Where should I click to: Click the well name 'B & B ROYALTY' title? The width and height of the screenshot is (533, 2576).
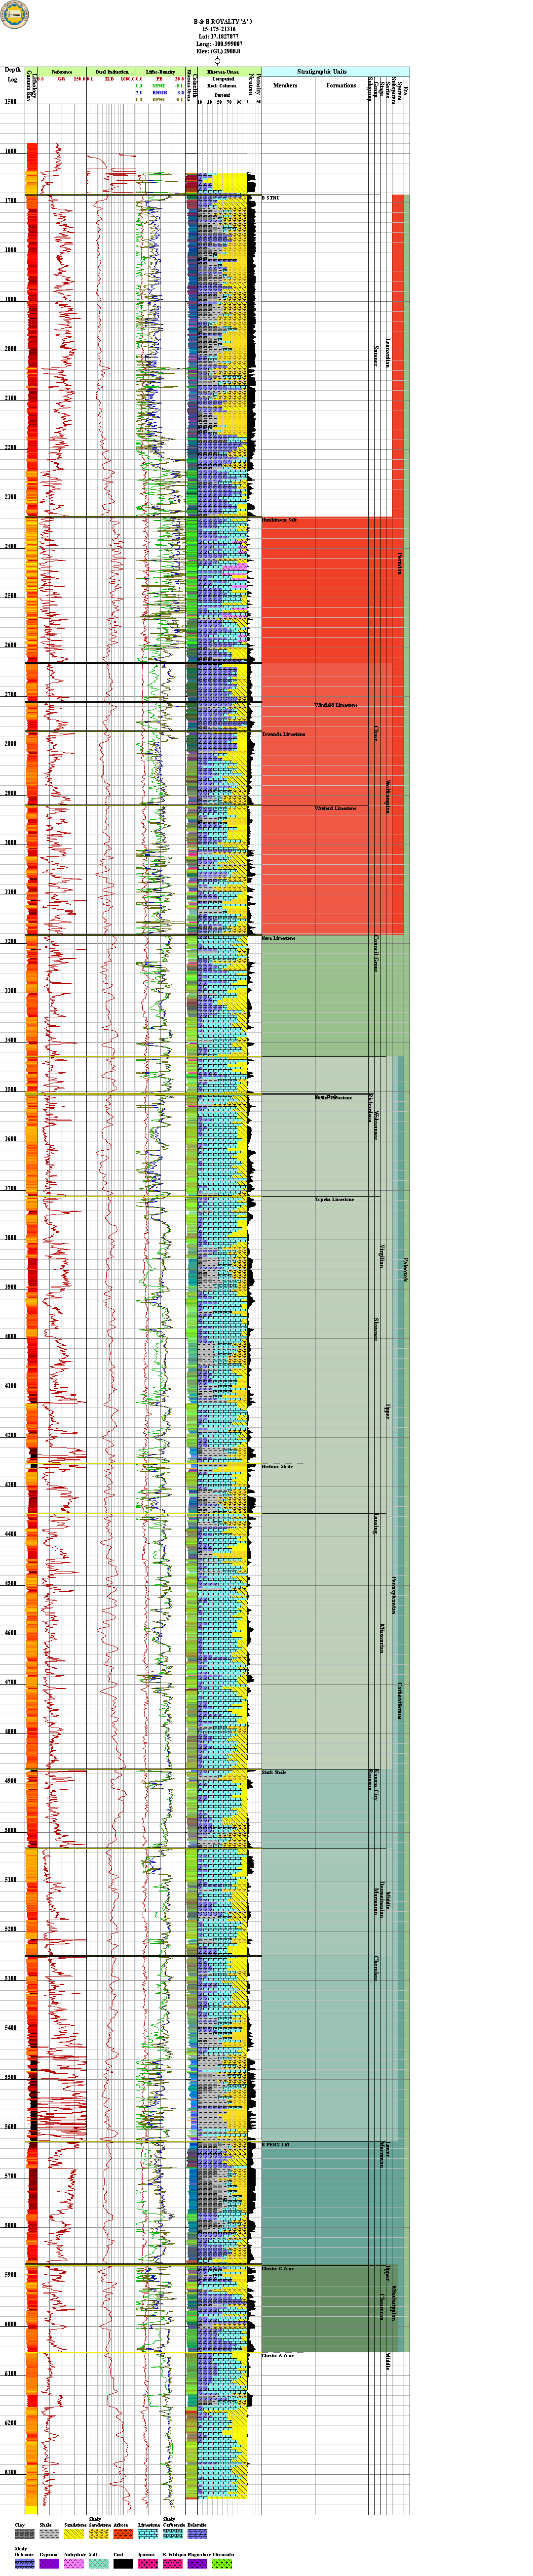pos(223,21)
